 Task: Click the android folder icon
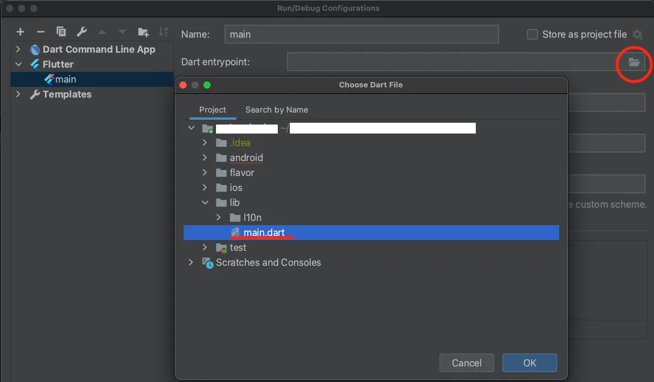(x=221, y=157)
